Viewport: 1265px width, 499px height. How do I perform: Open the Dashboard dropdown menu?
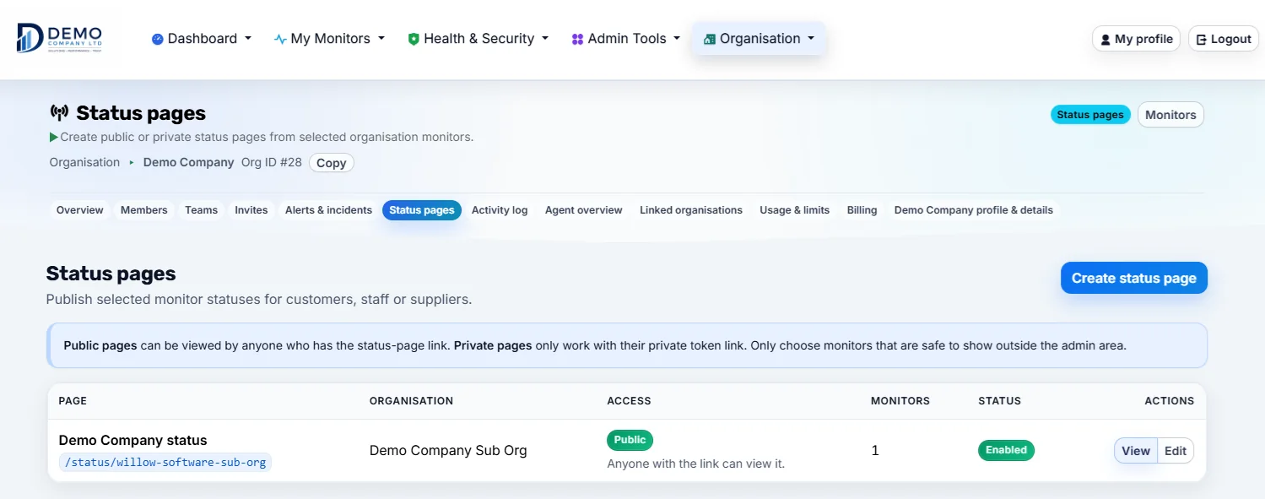click(202, 39)
